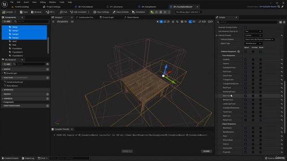The height and width of the screenshot is (161, 287).
Task: Open the Object Type dropdown
Action: click(253, 43)
